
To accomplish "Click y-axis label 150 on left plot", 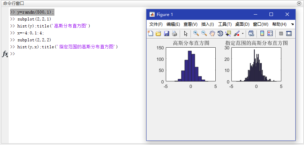I will [x=160, y=48].
